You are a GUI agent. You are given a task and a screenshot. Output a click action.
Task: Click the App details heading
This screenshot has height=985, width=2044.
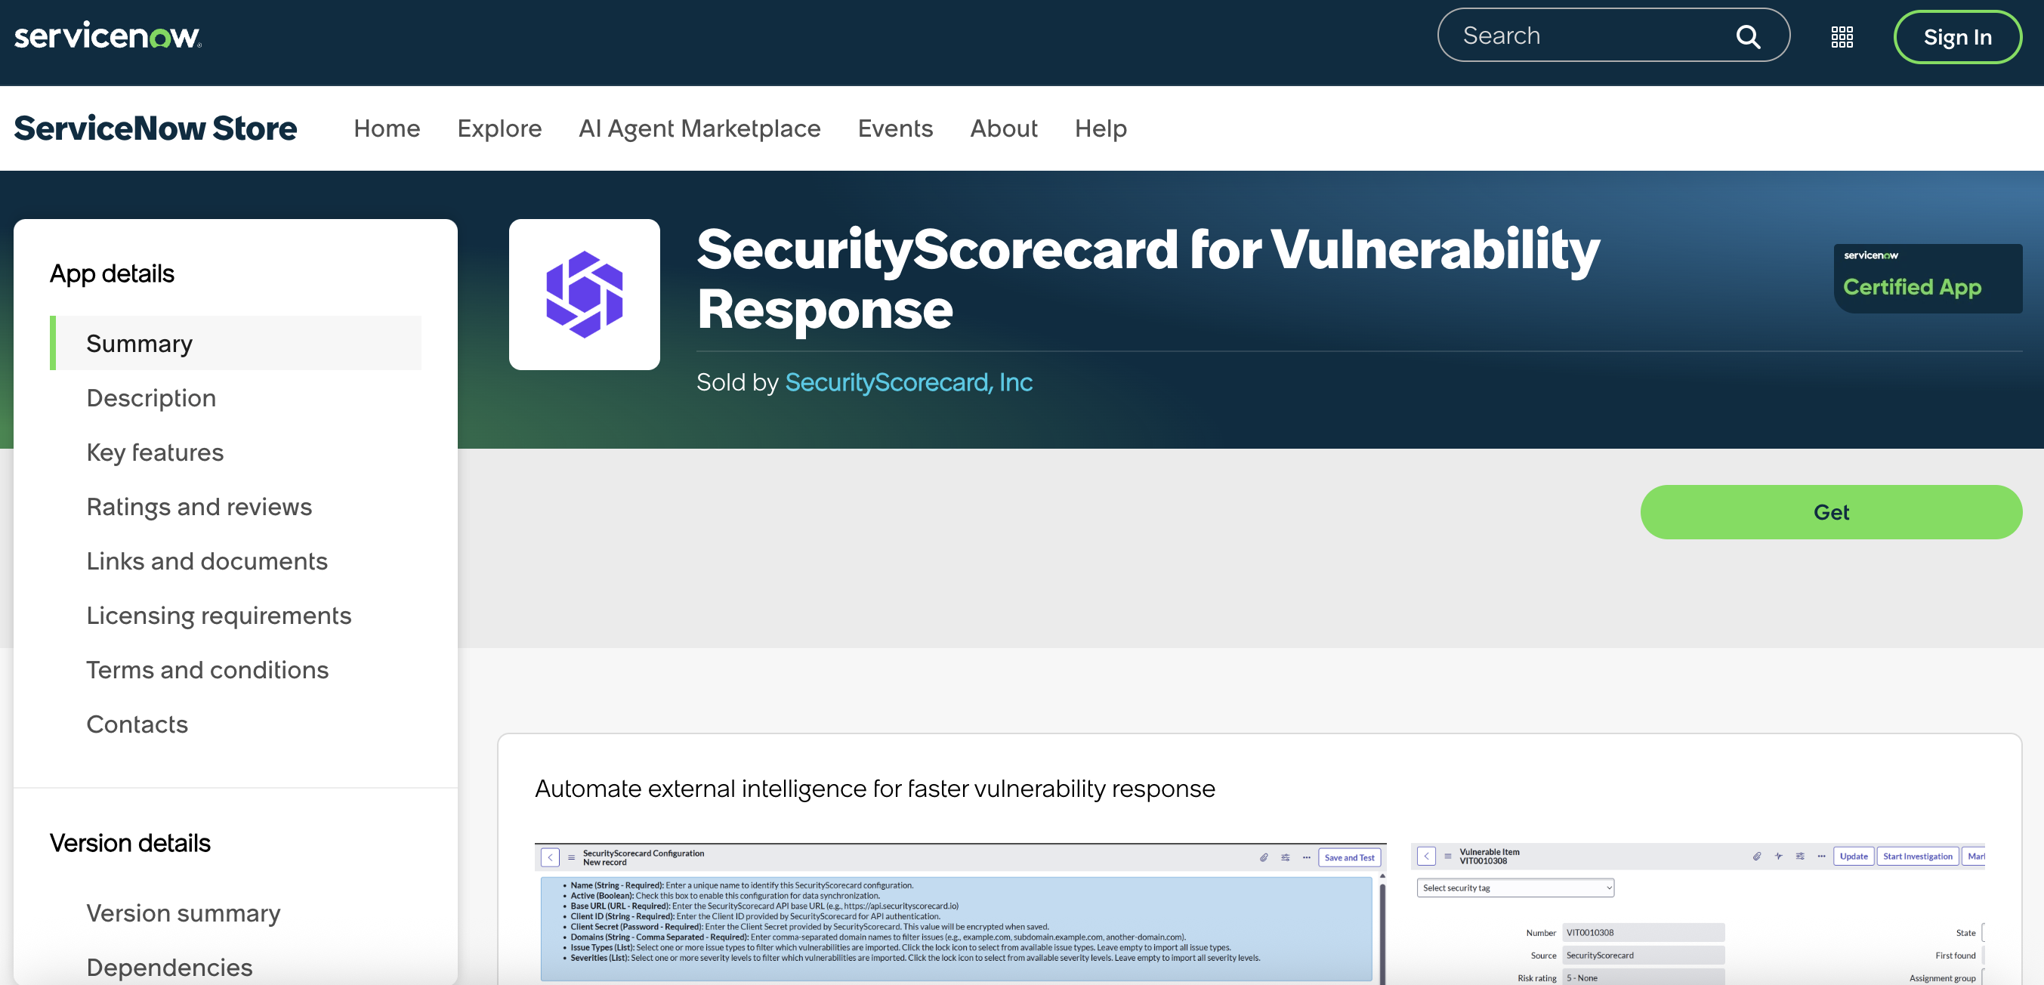[112, 274]
